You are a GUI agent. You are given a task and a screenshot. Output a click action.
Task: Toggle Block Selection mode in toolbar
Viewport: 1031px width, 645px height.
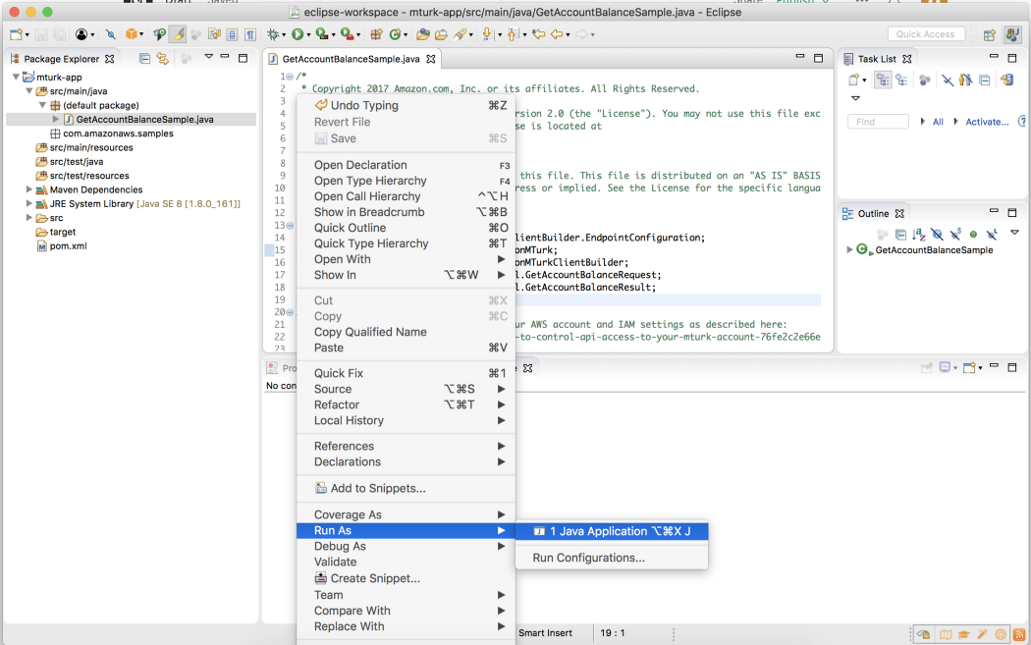pyautogui.click(x=232, y=34)
